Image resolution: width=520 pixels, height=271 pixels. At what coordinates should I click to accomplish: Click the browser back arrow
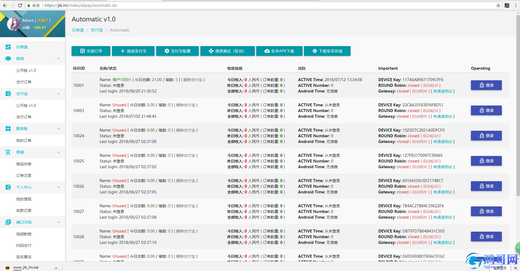coord(5,5)
